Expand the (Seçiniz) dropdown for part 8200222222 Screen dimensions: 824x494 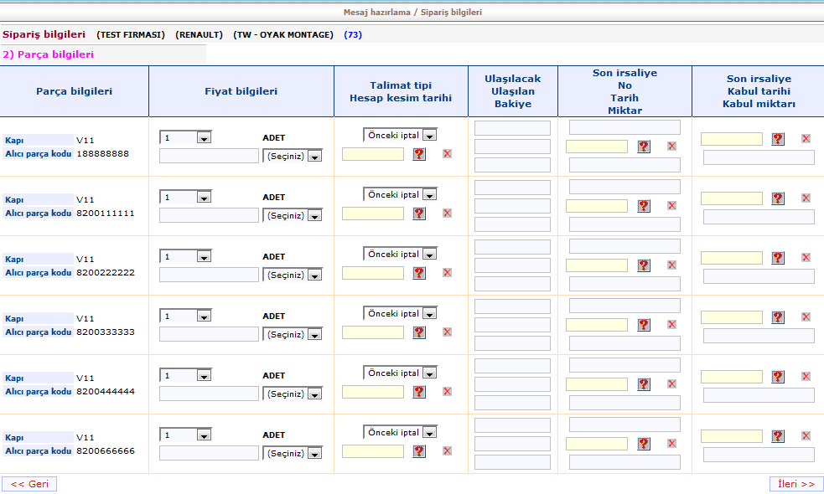coord(314,275)
